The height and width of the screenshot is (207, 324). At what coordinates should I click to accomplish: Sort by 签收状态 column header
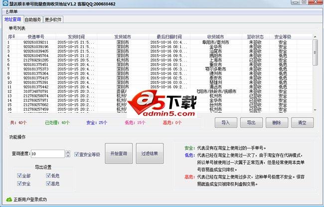click(x=255, y=37)
